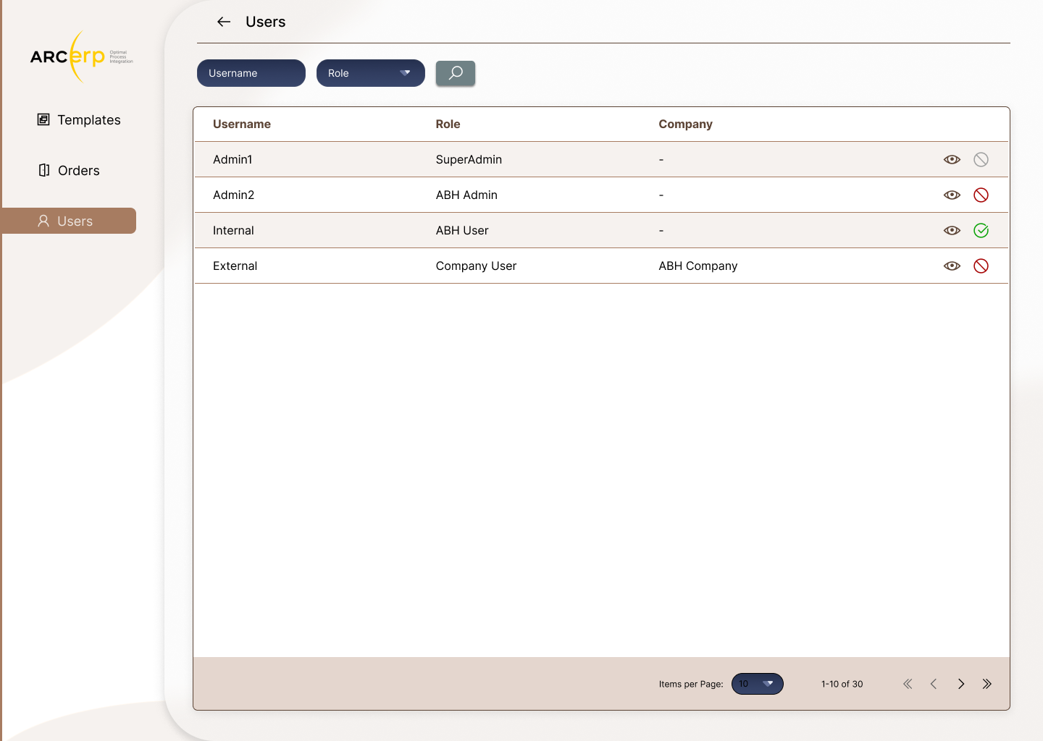
Task: Click the Company User role cell
Action: point(476,266)
